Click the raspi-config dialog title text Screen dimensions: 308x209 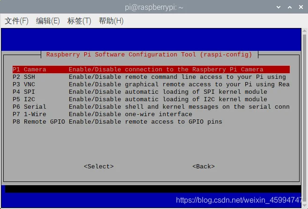[x=149, y=55]
